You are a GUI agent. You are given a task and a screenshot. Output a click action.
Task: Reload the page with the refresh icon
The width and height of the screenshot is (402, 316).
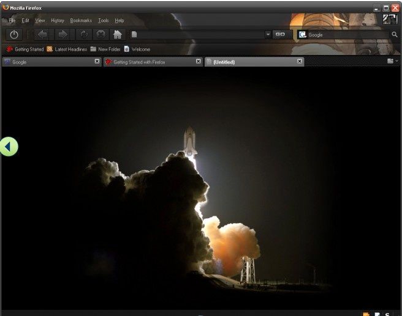click(84, 34)
